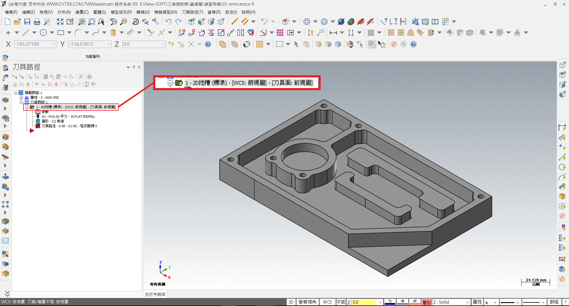Image resolution: width=569 pixels, height=306 pixels.
Task: Click the 屬性 status bar button
Action: click(x=477, y=302)
